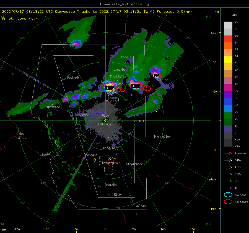Click the Blackfalds label
249x233 pixels.
118,77
